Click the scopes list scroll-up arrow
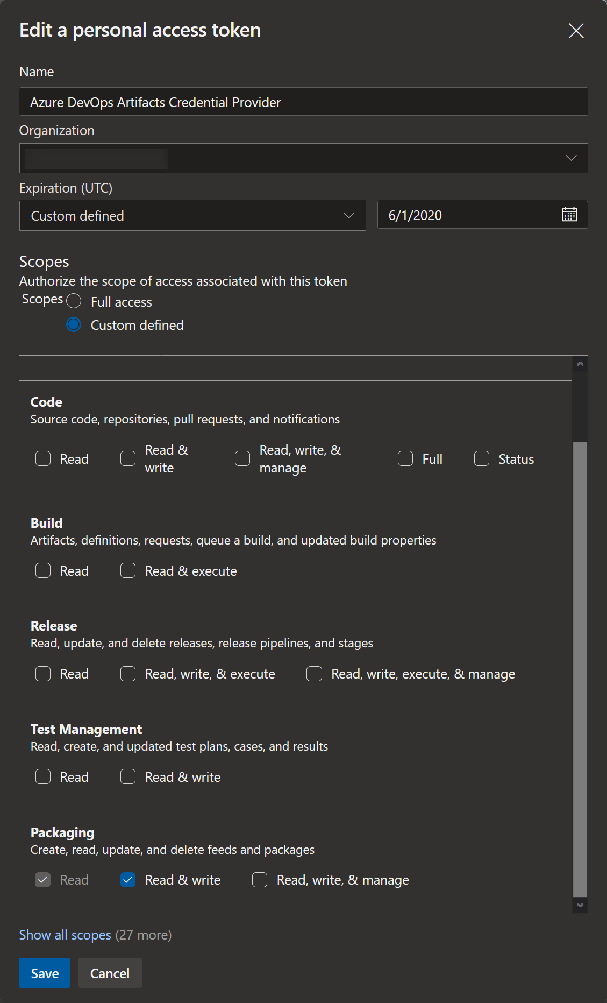607x1003 pixels. point(580,364)
